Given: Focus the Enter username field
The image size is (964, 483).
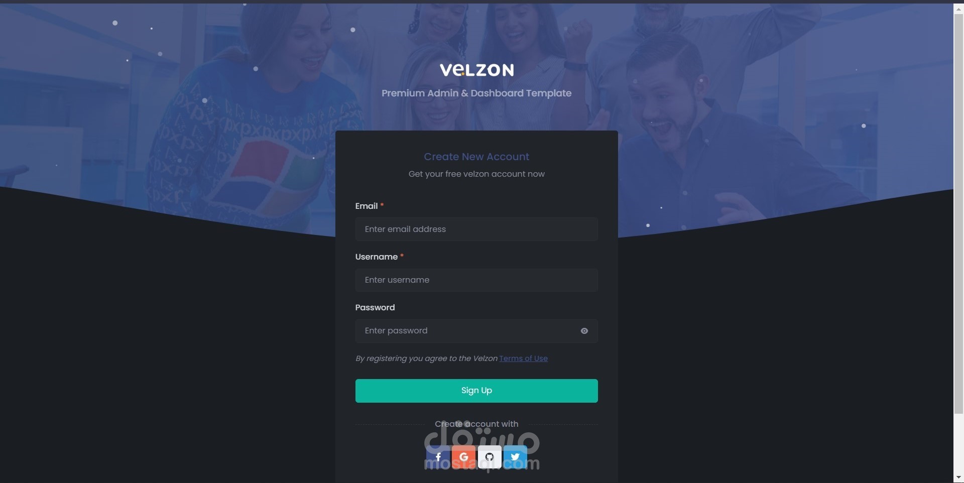Looking at the screenshot, I should tap(476, 280).
